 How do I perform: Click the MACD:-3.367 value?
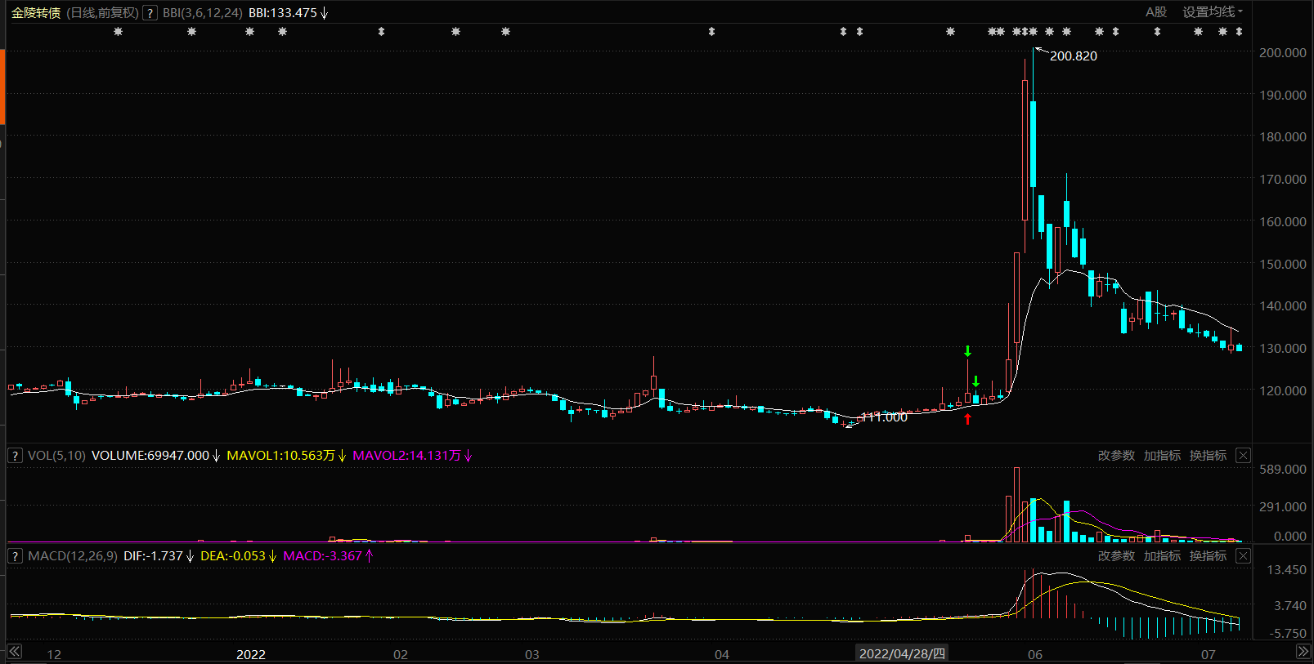pyautogui.click(x=322, y=556)
